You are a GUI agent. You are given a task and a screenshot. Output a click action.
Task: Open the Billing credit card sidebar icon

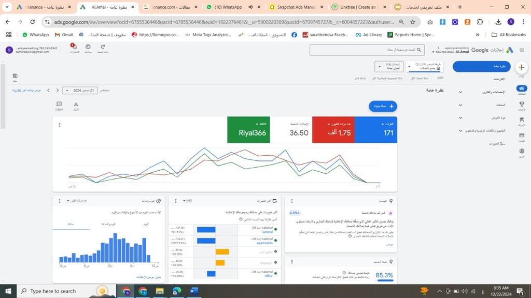pyautogui.click(x=522, y=136)
